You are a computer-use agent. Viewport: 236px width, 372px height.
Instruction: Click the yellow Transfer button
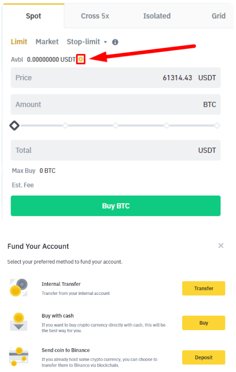coord(203,288)
